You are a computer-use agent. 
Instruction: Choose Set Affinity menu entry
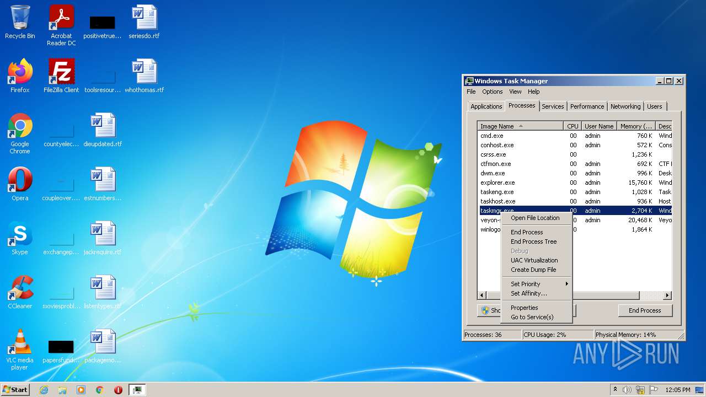click(536, 293)
